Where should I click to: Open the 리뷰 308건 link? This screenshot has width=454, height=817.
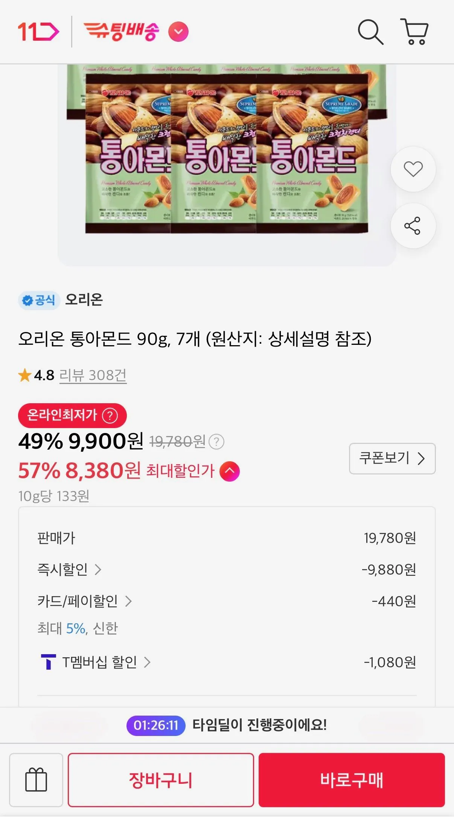click(x=93, y=375)
